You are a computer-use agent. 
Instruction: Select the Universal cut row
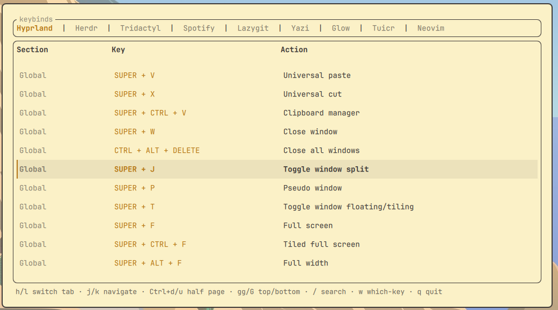pos(277,94)
